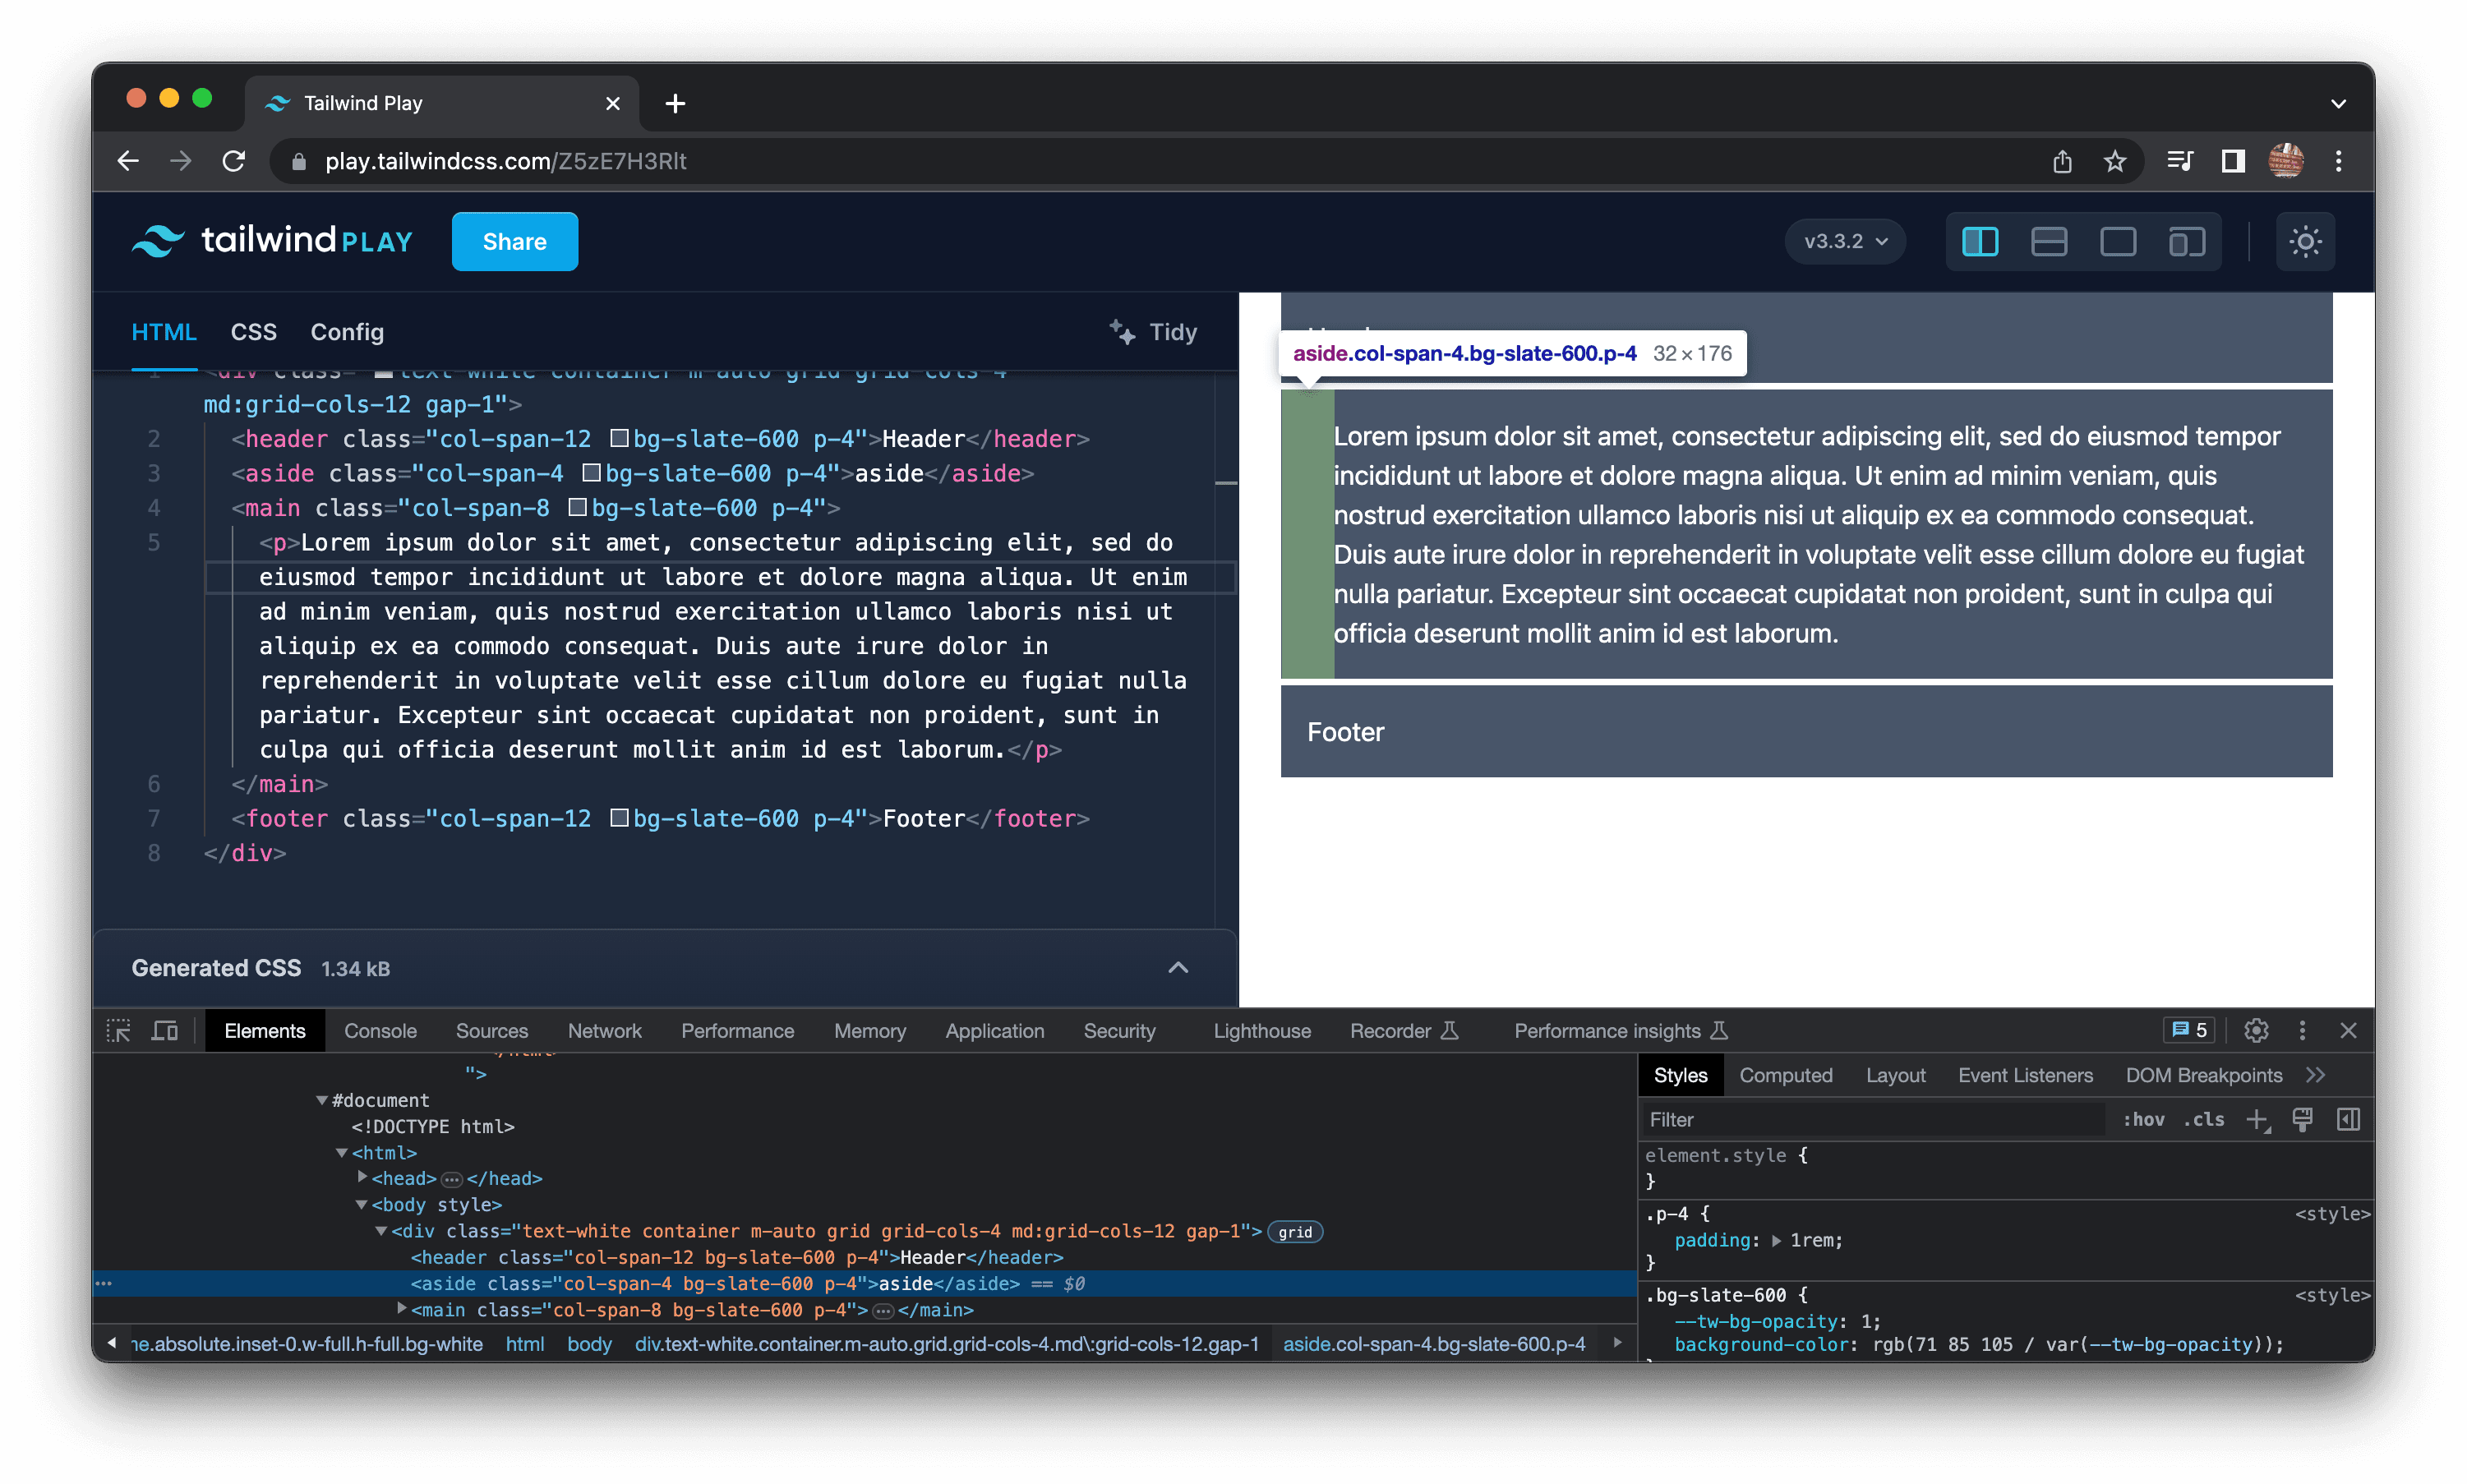This screenshot has width=2467, height=1484.
Task: Open the DevTools Application tab
Action: pyautogui.click(x=994, y=1031)
